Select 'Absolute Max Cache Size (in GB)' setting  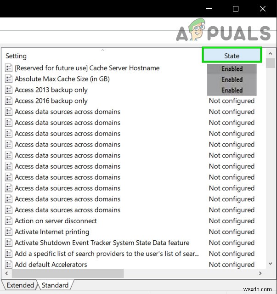tap(62, 79)
